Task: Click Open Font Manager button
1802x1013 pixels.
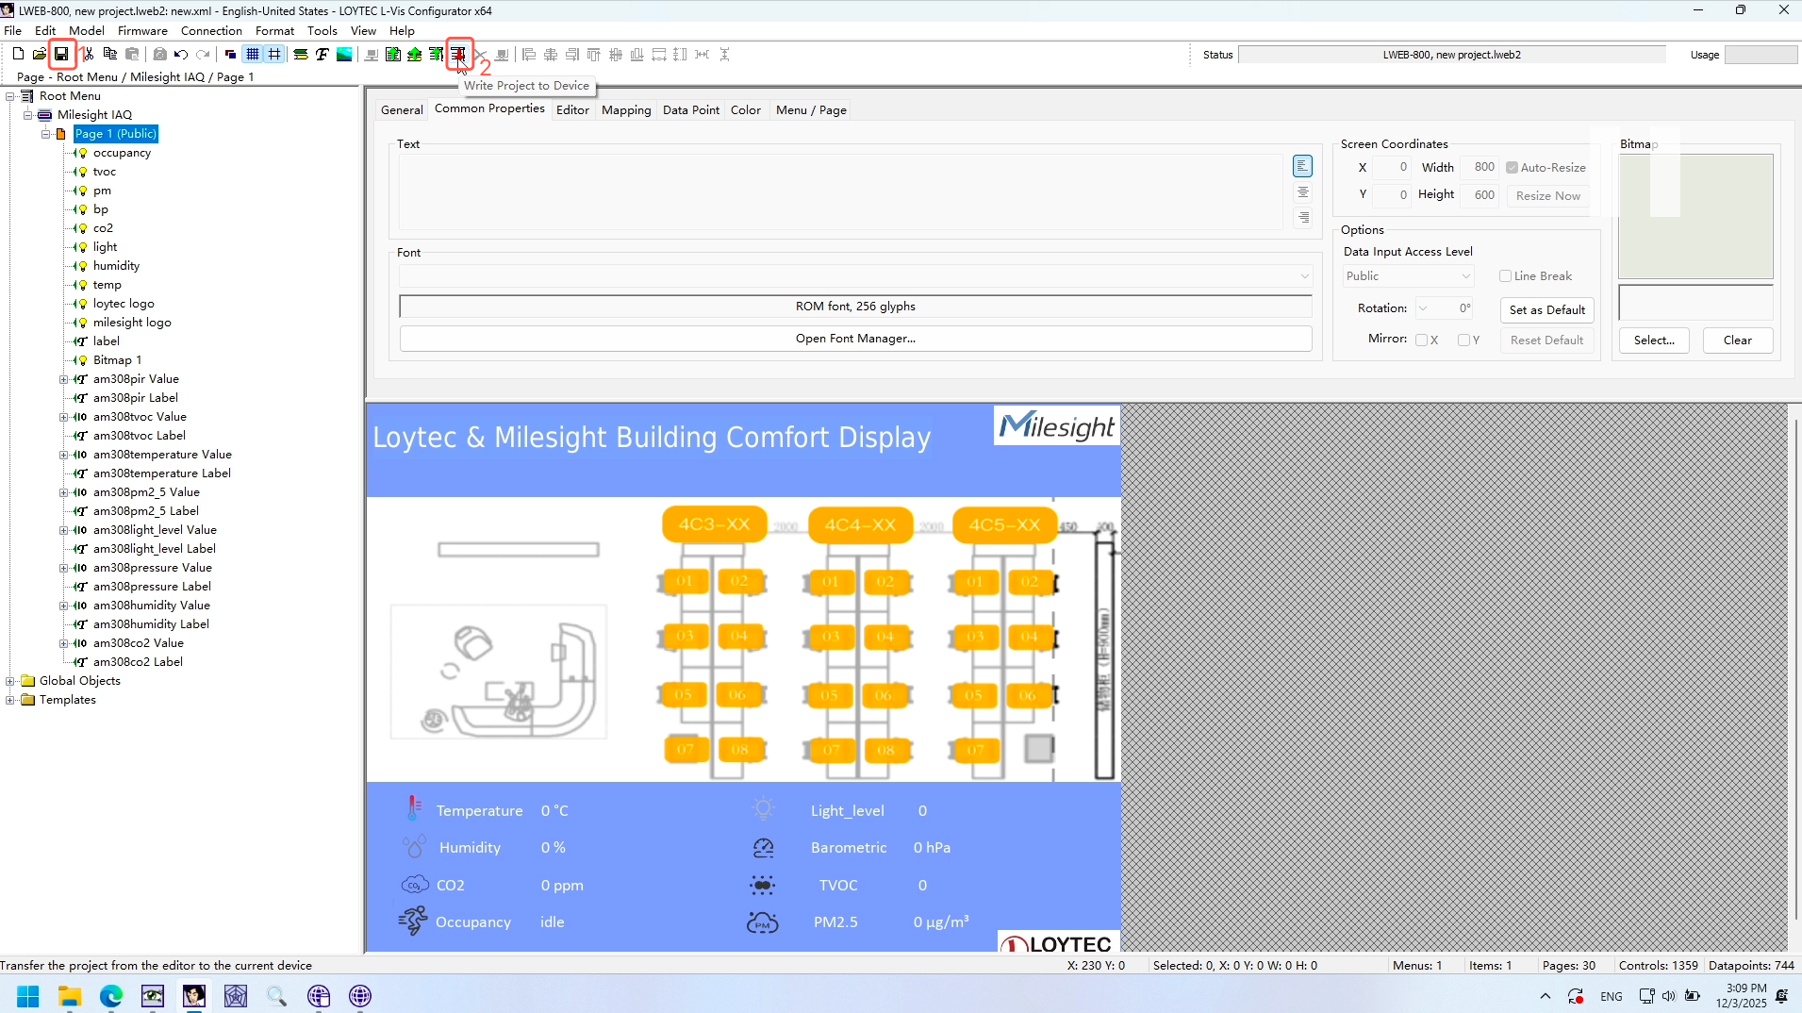Action: click(x=855, y=339)
